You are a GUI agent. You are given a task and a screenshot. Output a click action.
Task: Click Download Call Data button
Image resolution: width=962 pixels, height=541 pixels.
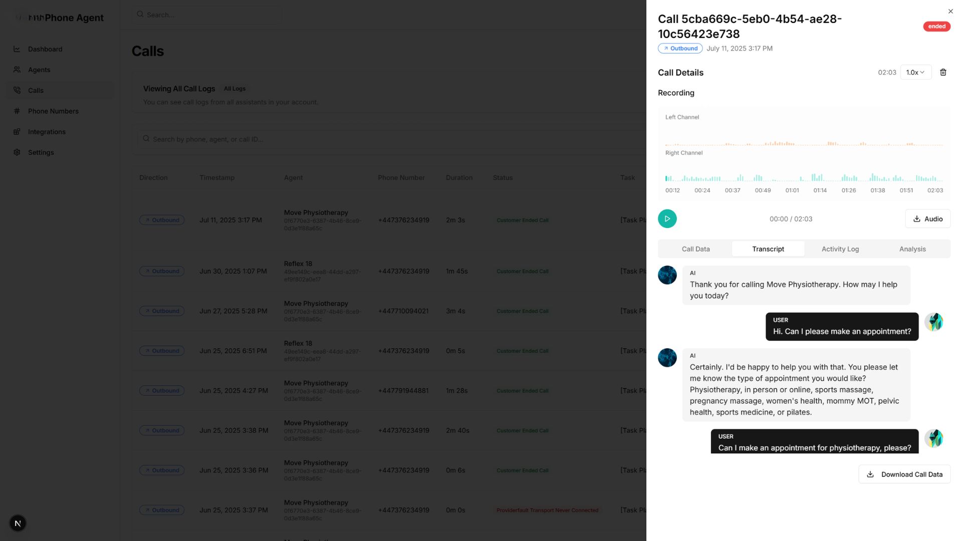904,474
